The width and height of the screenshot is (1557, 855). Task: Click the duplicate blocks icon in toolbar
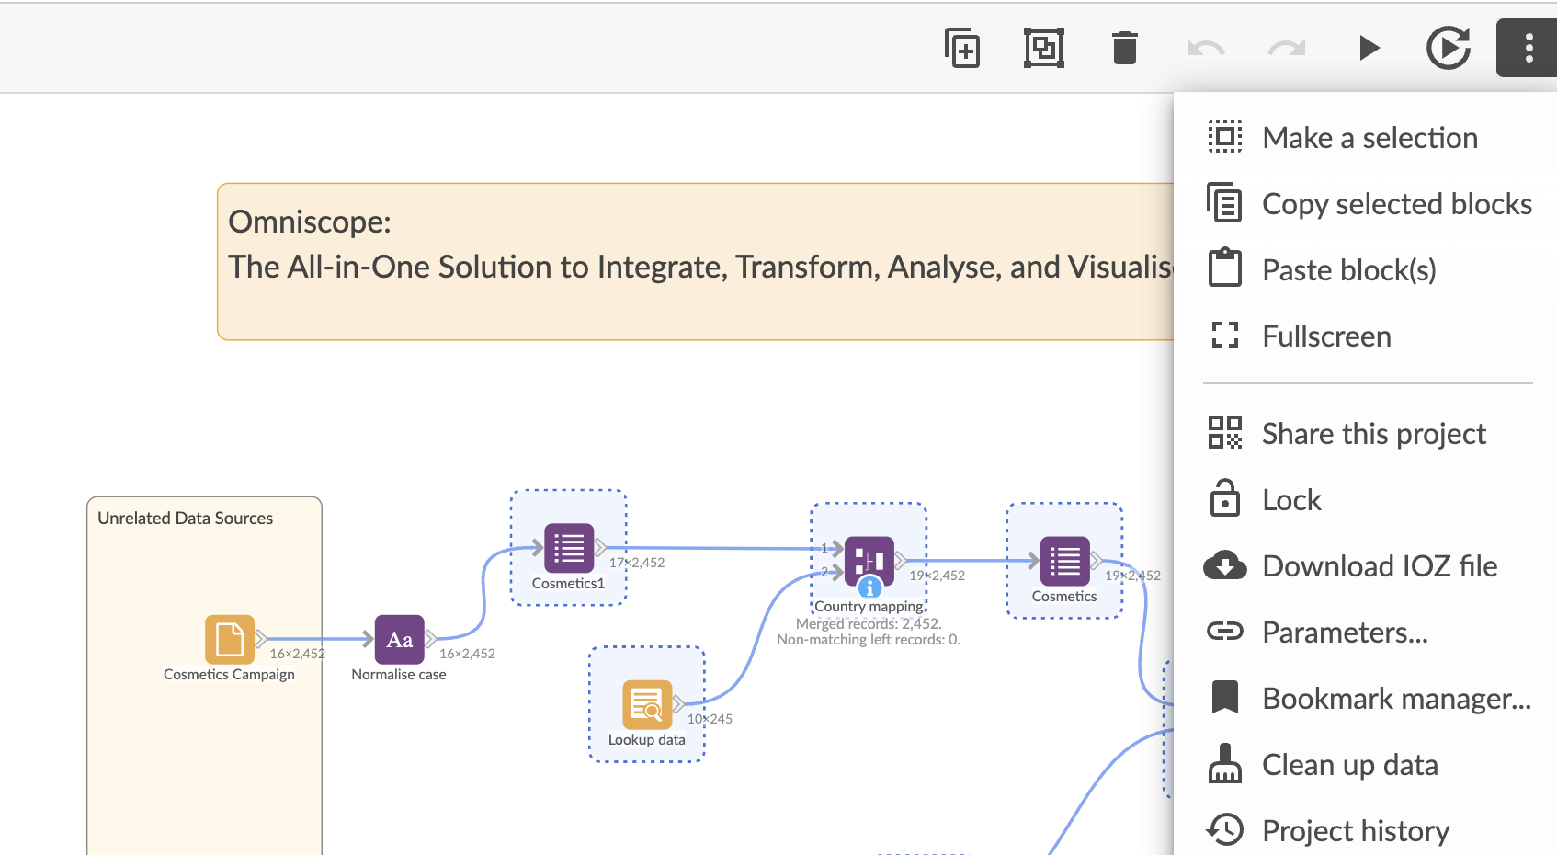click(x=962, y=48)
